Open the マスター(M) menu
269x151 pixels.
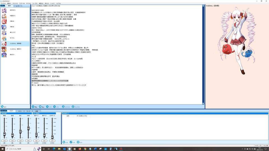point(22,3)
